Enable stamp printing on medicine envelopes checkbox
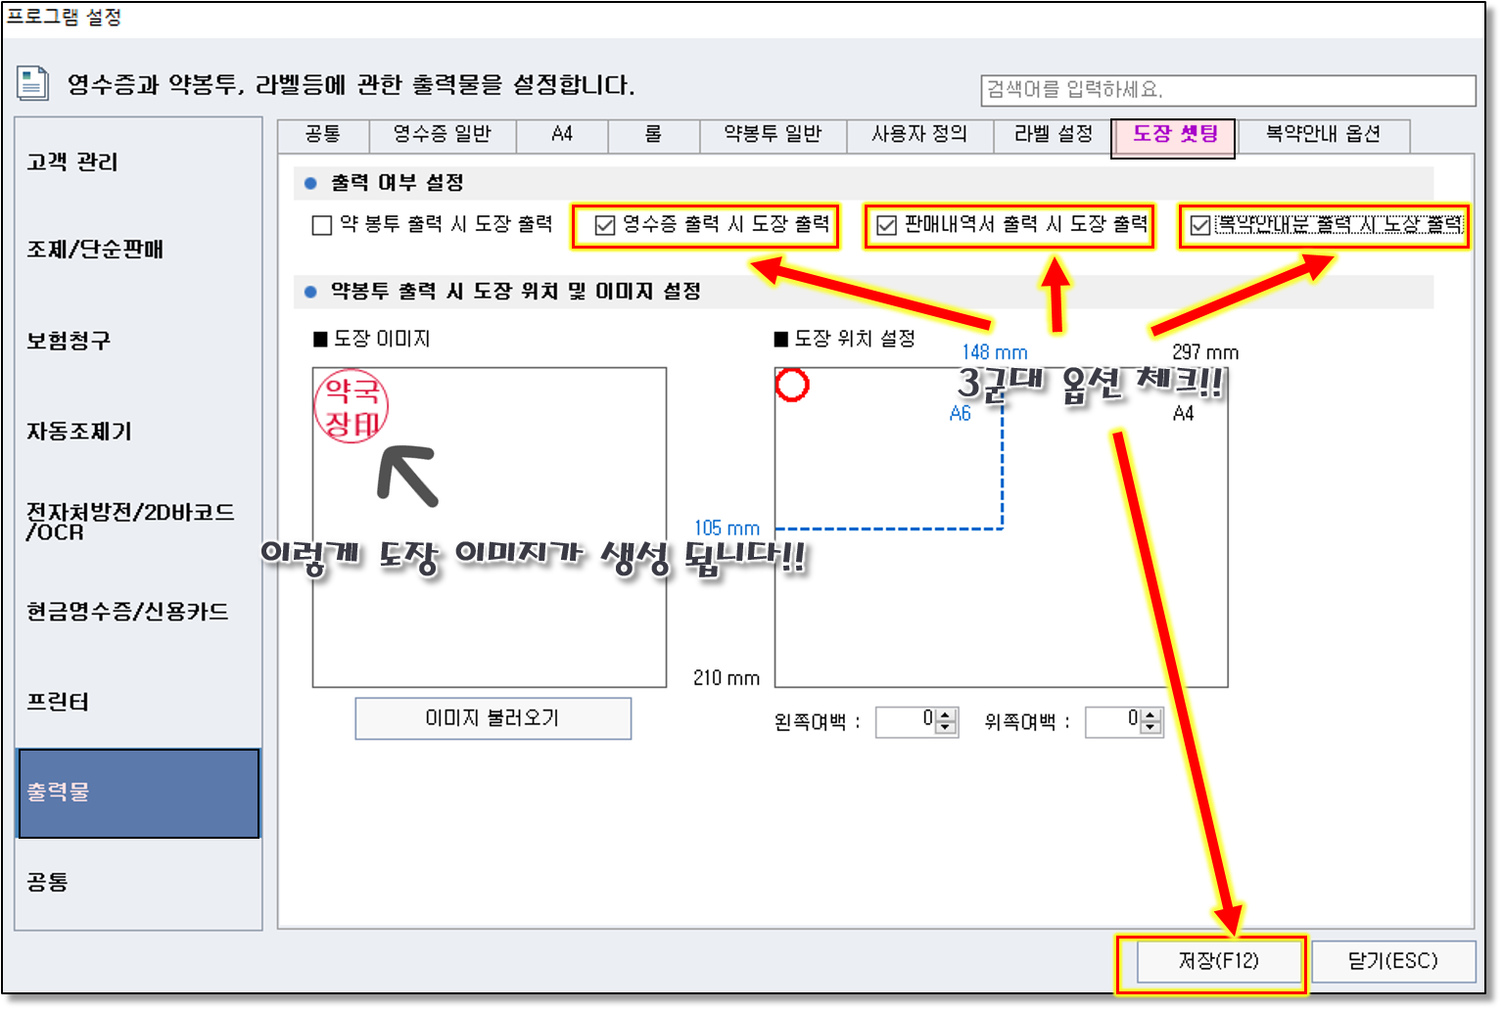The width and height of the screenshot is (1502, 1010). 322,226
